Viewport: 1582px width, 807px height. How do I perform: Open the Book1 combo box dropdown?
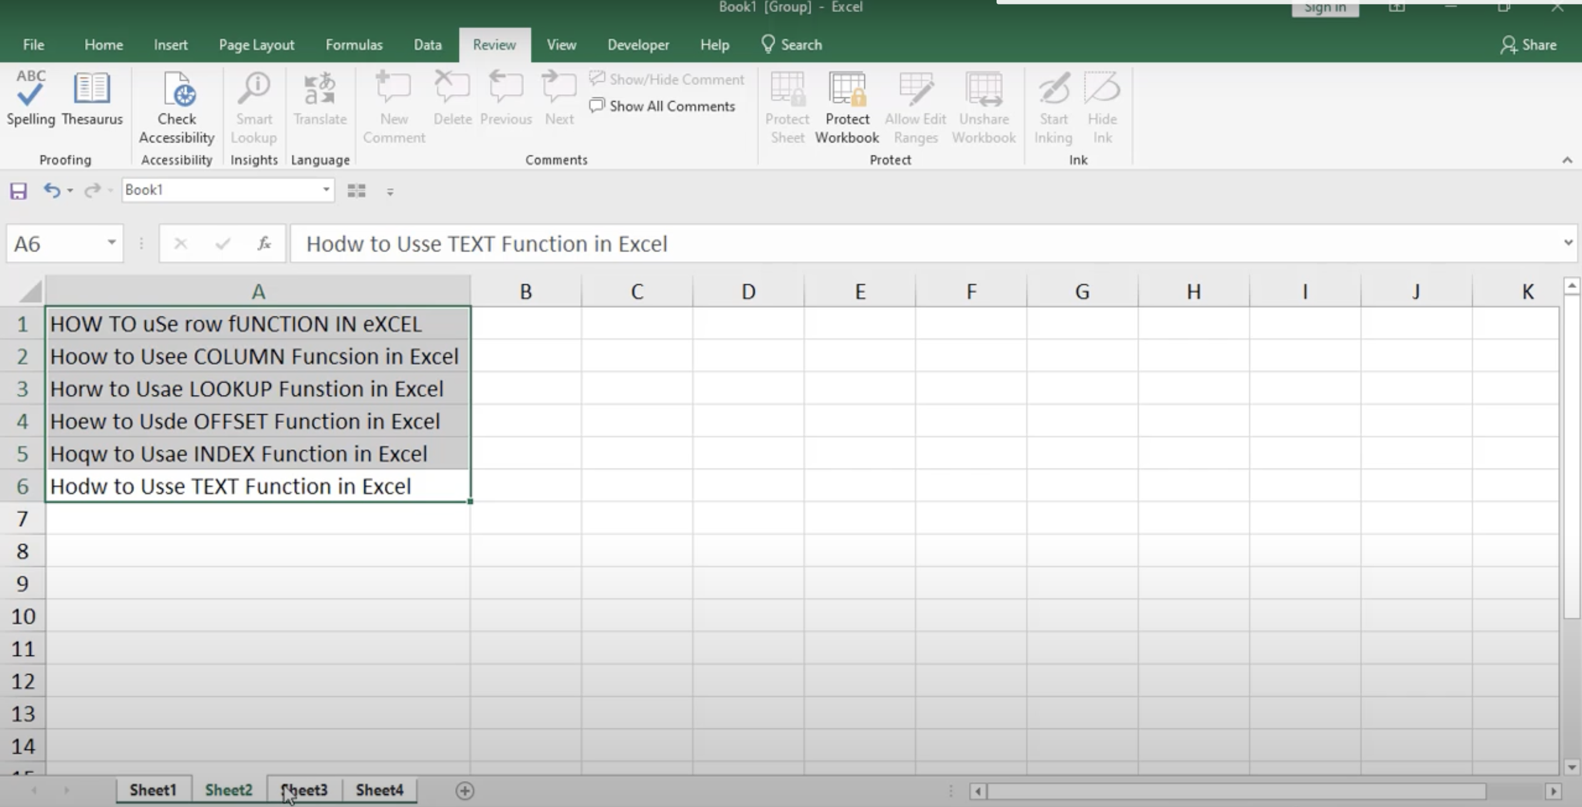point(326,190)
